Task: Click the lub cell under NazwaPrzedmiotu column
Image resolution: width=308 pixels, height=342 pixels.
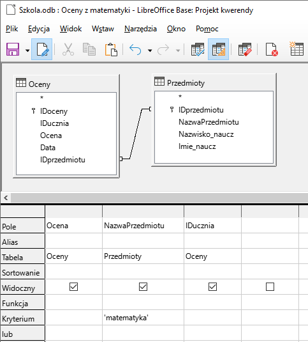Action: coord(143,333)
